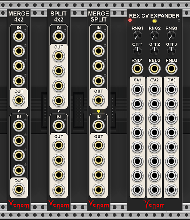Click the RNG1 knob
The width and height of the screenshot is (190, 220).
137,36
